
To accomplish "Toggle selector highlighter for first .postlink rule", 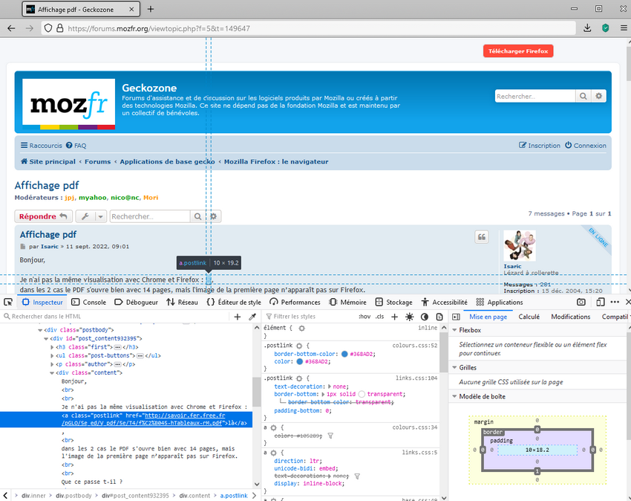I will (x=299, y=346).
